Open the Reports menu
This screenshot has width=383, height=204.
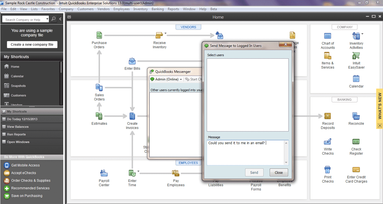[173, 9]
